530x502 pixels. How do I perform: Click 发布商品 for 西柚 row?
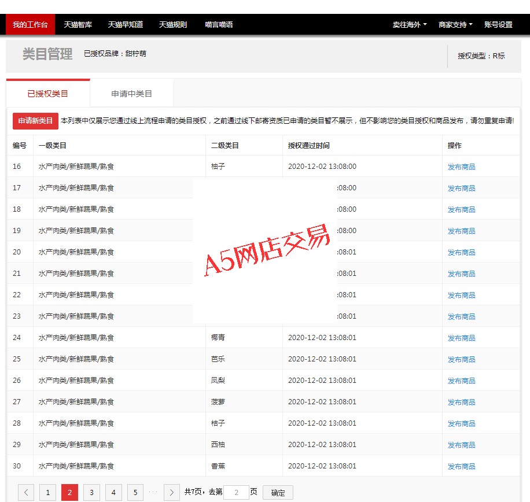(x=461, y=445)
